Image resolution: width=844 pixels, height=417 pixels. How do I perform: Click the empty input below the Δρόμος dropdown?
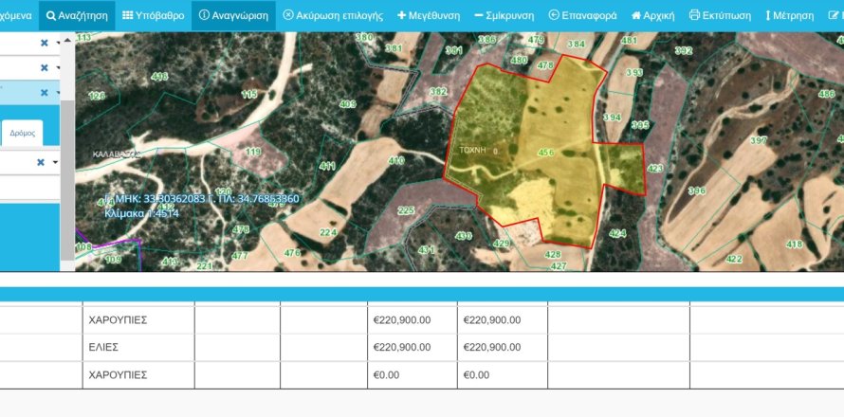[x=29, y=188]
